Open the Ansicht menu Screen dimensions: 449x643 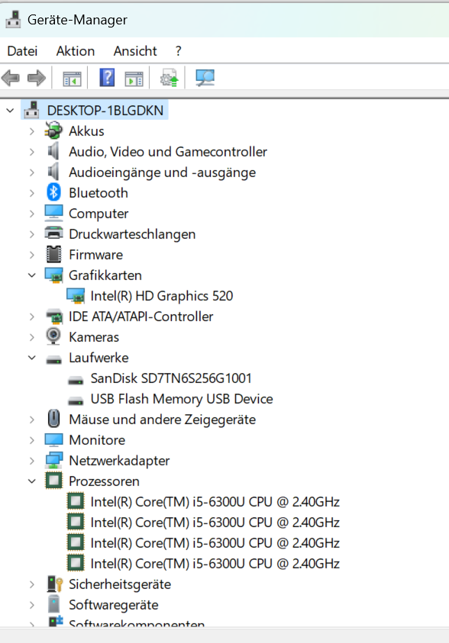(x=135, y=51)
